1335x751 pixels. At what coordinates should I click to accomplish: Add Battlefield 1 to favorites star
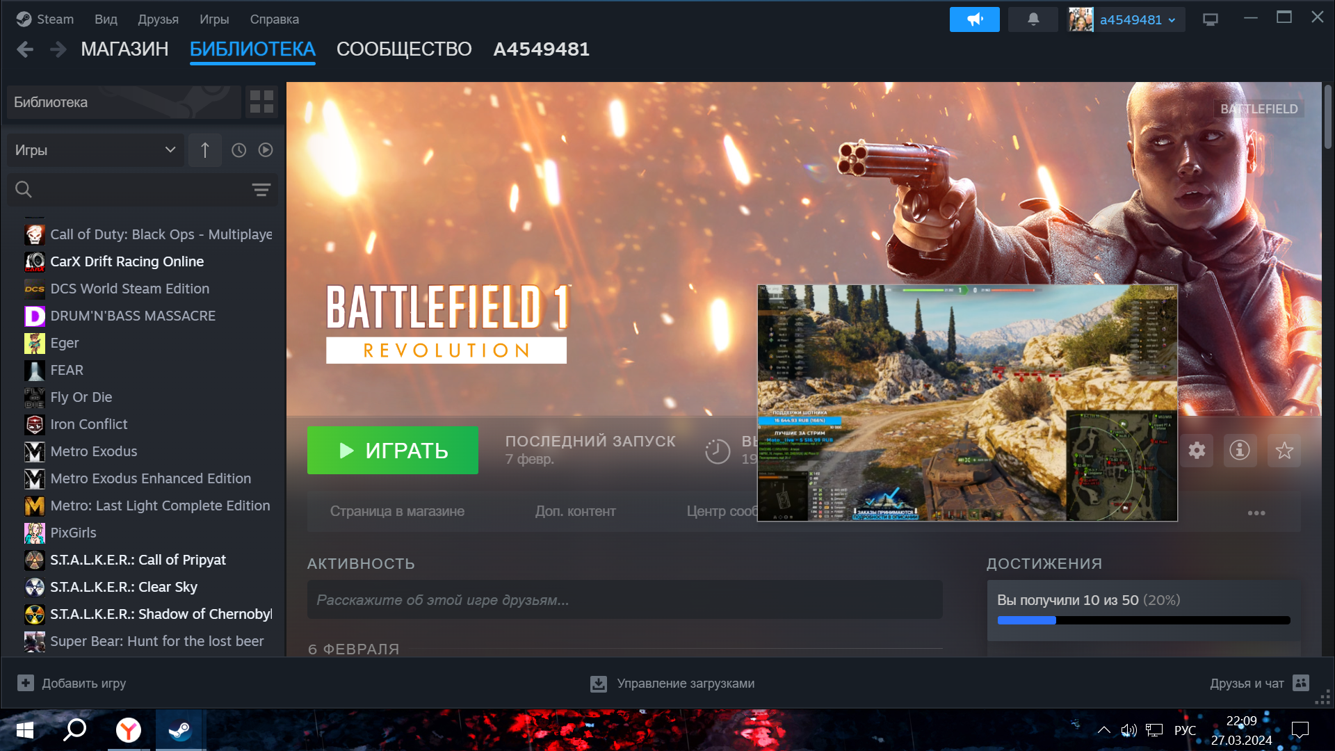1284,451
